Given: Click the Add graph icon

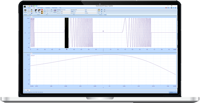Looking at the screenshot, I should click(36, 10).
